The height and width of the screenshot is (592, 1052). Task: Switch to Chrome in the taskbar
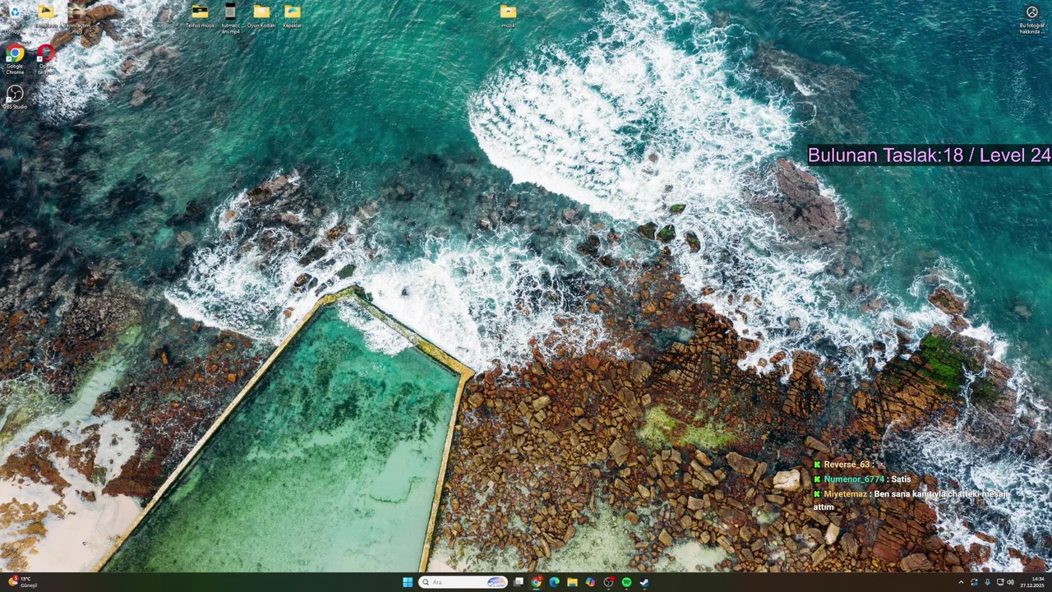click(537, 582)
